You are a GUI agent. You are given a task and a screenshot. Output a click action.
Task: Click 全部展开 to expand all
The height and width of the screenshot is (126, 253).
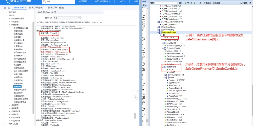pyautogui.click(x=207, y=3)
